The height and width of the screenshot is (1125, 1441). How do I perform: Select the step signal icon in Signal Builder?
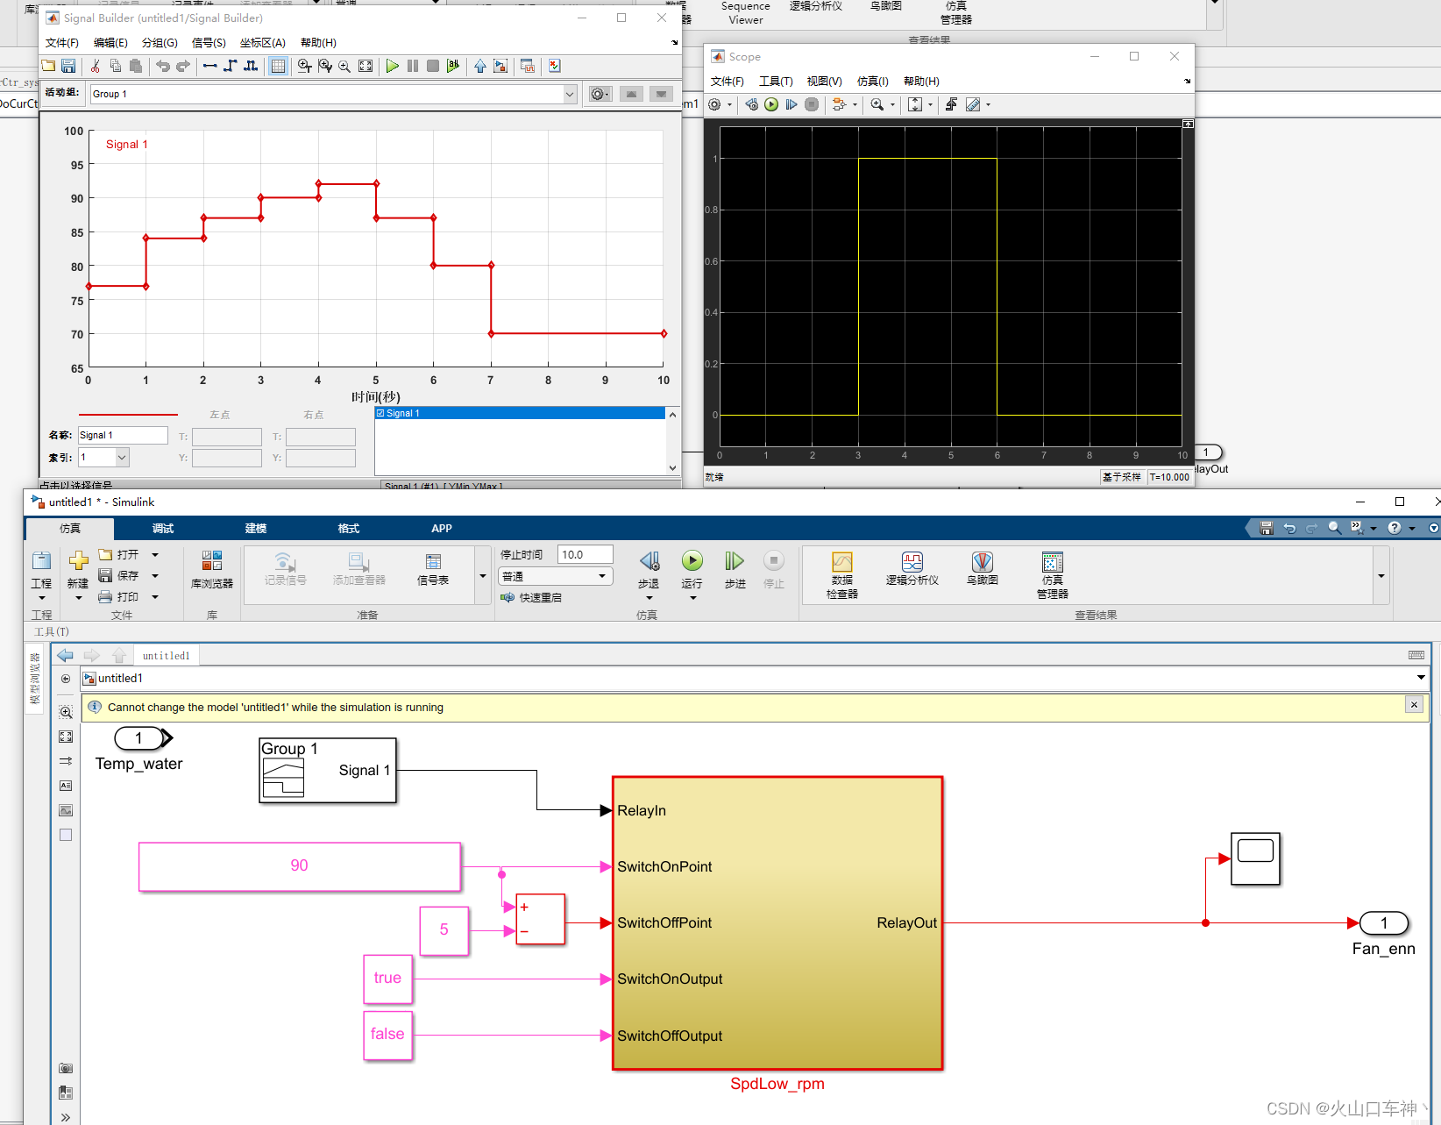[230, 66]
